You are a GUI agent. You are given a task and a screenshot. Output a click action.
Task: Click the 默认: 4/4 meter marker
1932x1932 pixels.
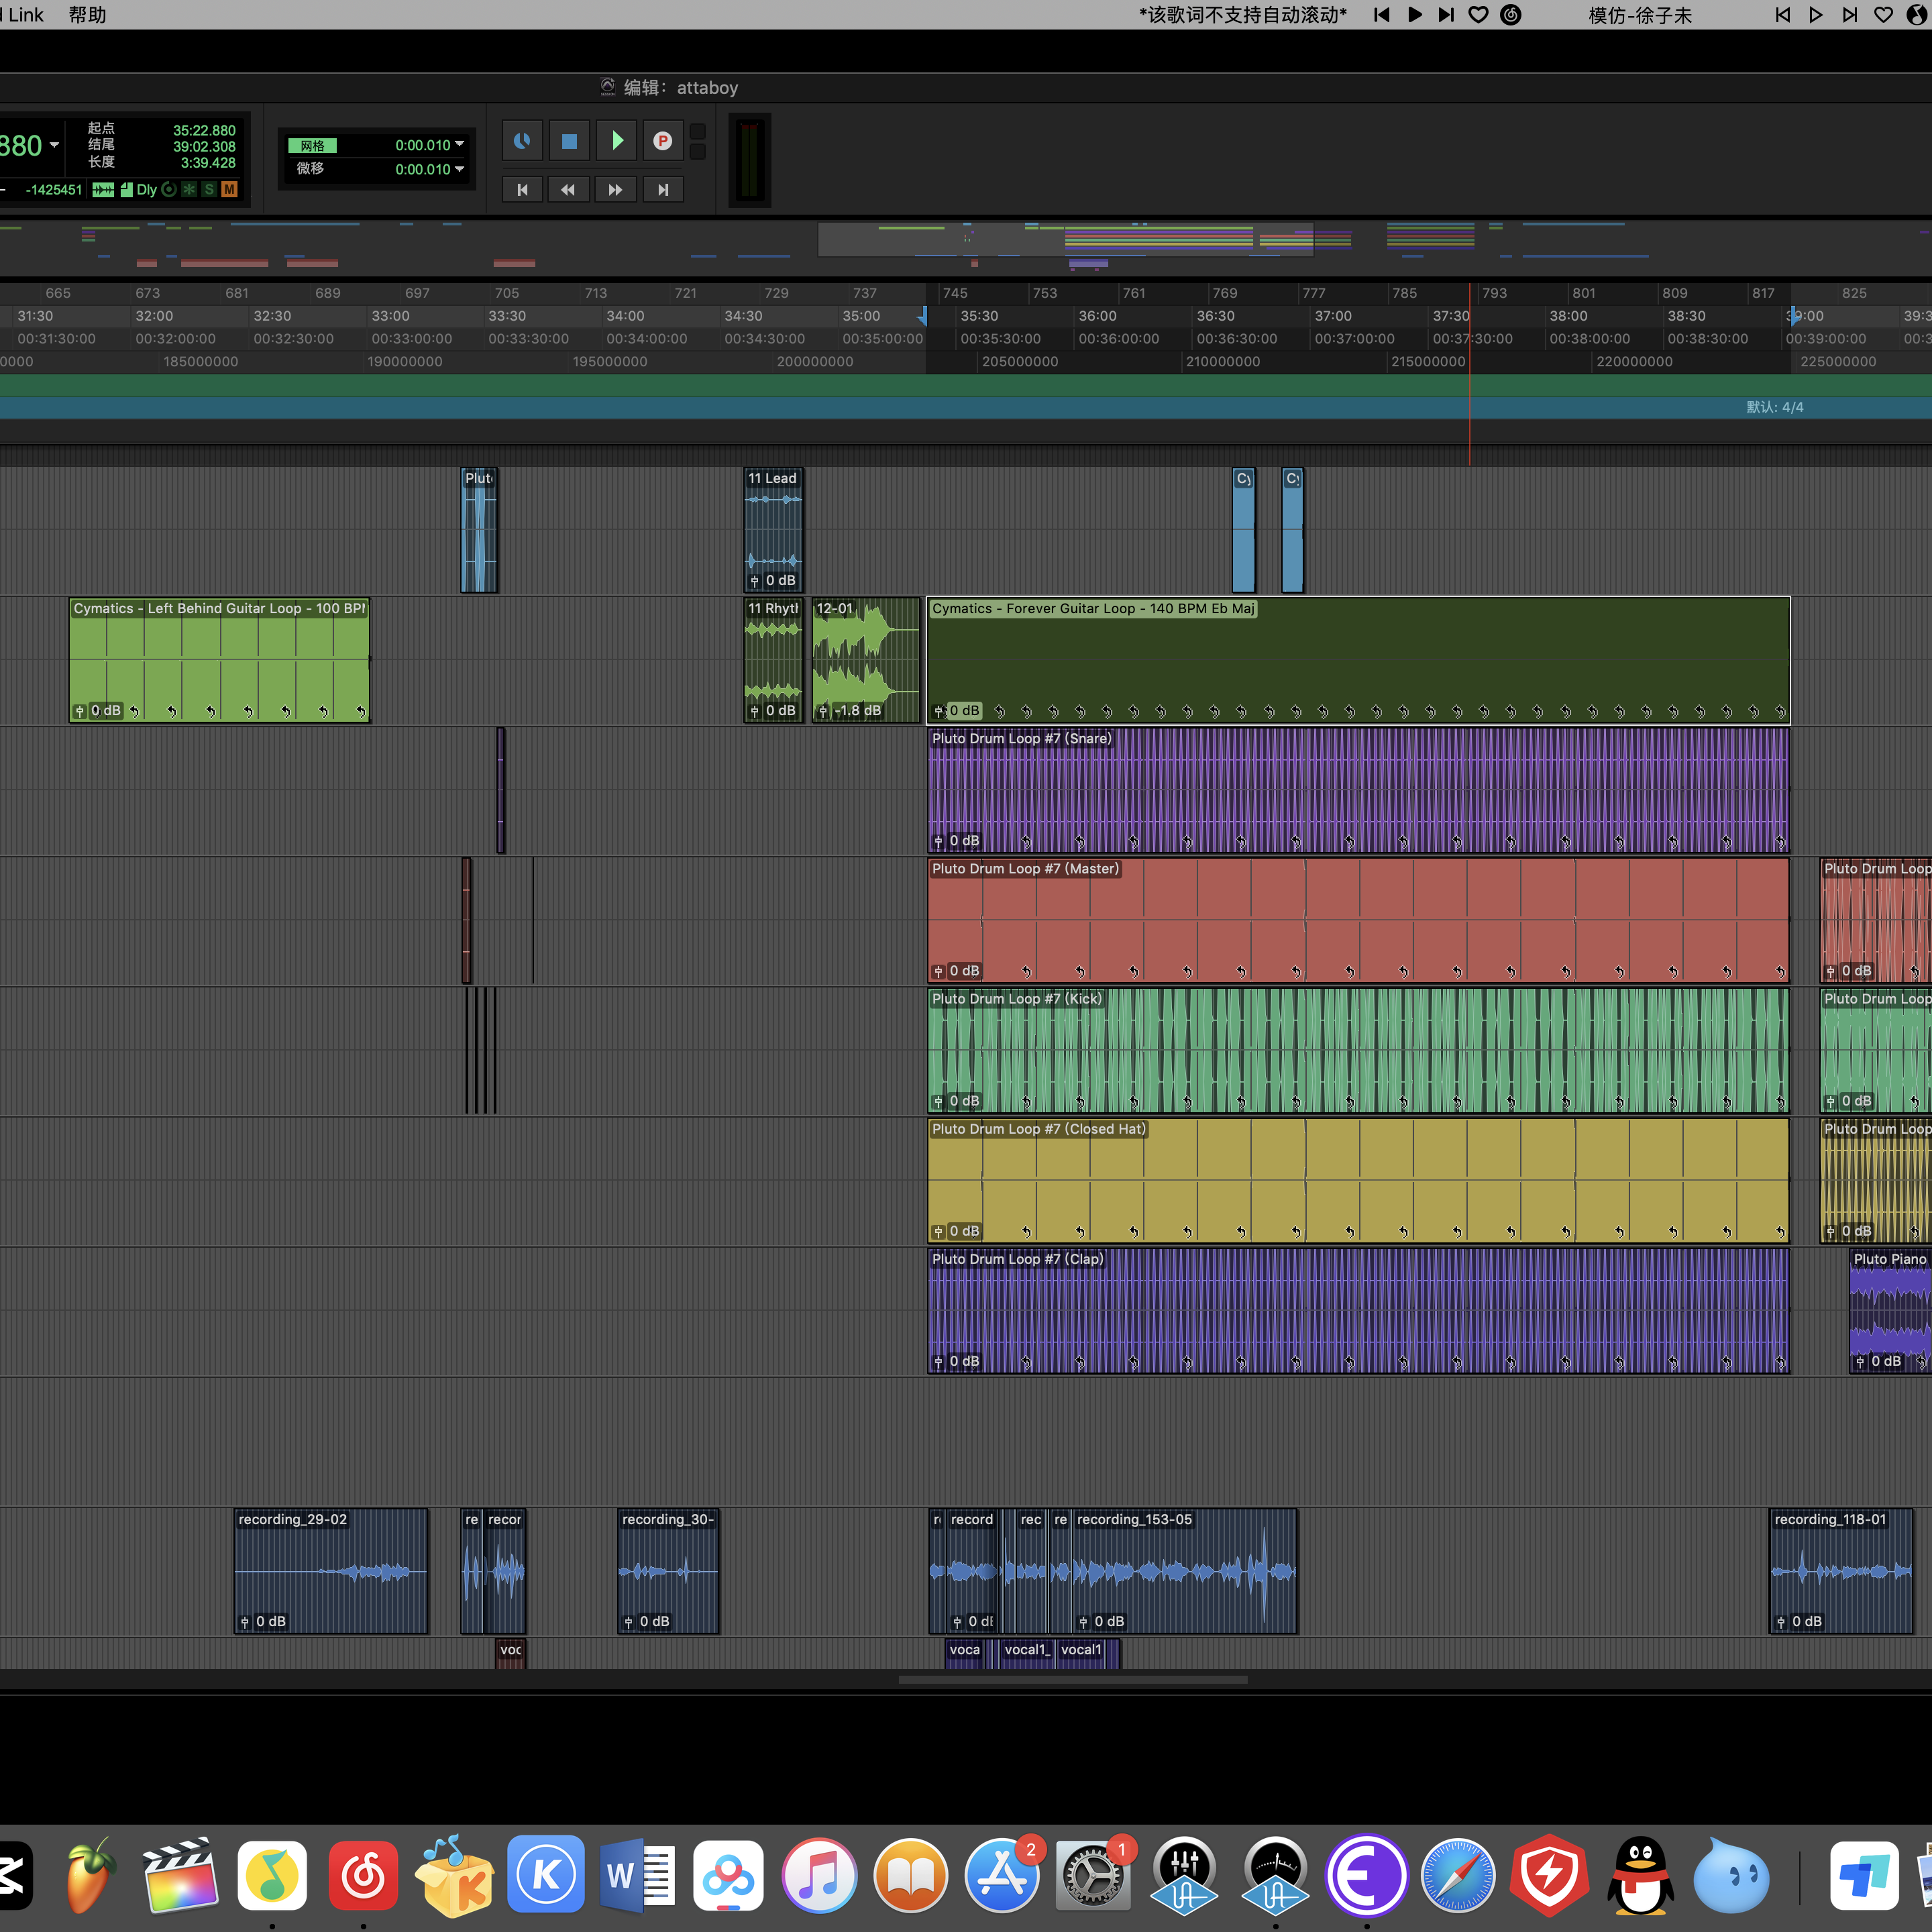click(1774, 407)
